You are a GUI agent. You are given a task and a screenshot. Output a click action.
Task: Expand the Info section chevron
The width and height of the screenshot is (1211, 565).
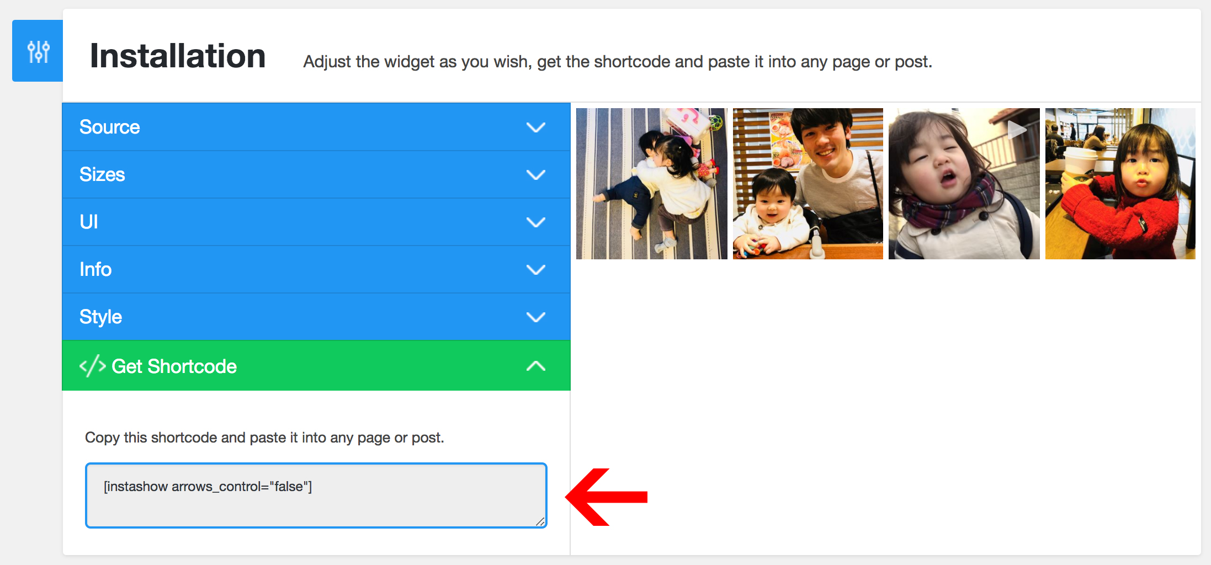[535, 270]
